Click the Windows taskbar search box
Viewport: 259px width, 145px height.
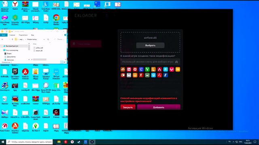coord(30,142)
